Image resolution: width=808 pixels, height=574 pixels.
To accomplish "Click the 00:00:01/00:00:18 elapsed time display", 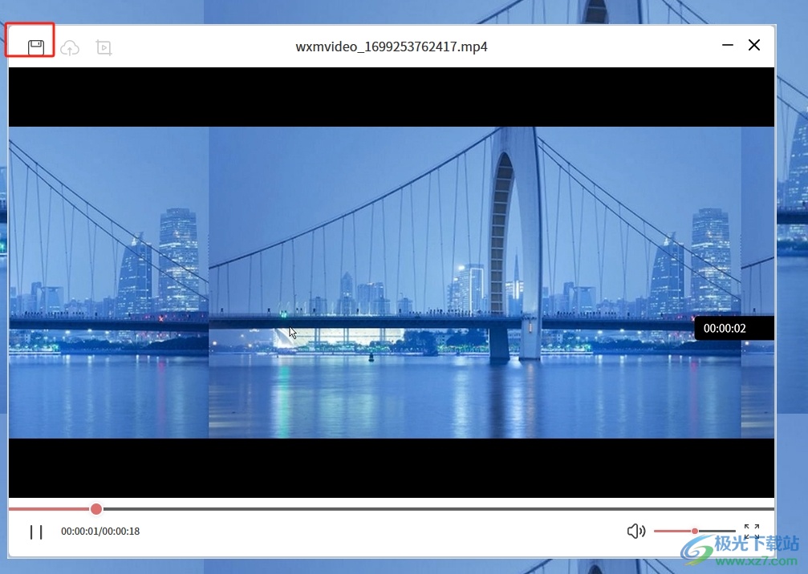I will pos(100,531).
